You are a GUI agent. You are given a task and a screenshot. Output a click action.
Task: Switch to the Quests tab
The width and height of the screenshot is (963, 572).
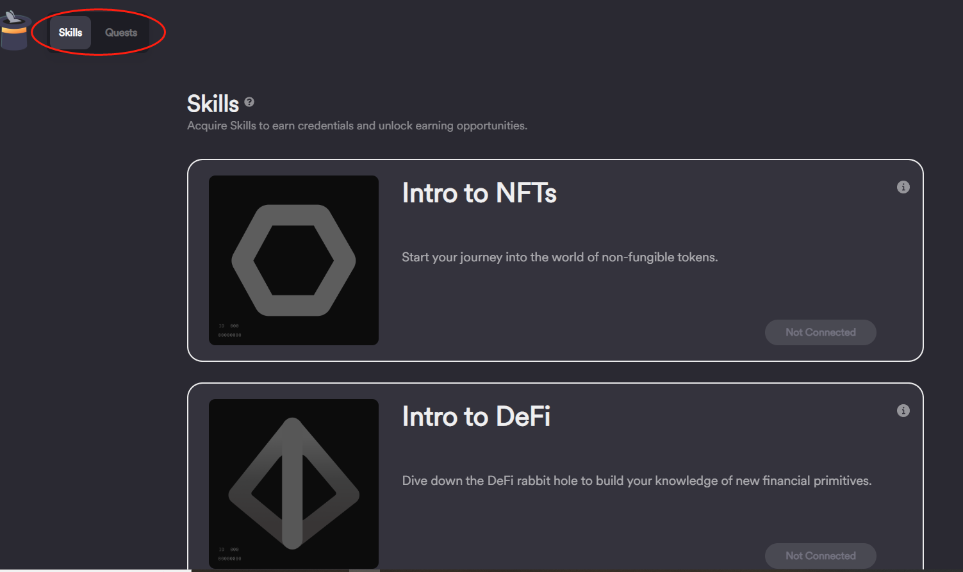(x=121, y=33)
